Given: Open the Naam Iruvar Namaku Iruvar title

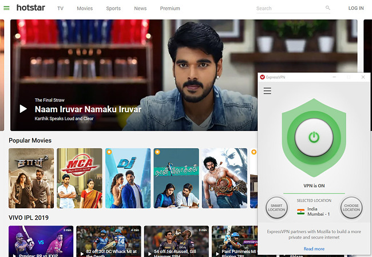Looking at the screenshot, I should [x=88, y=109].
